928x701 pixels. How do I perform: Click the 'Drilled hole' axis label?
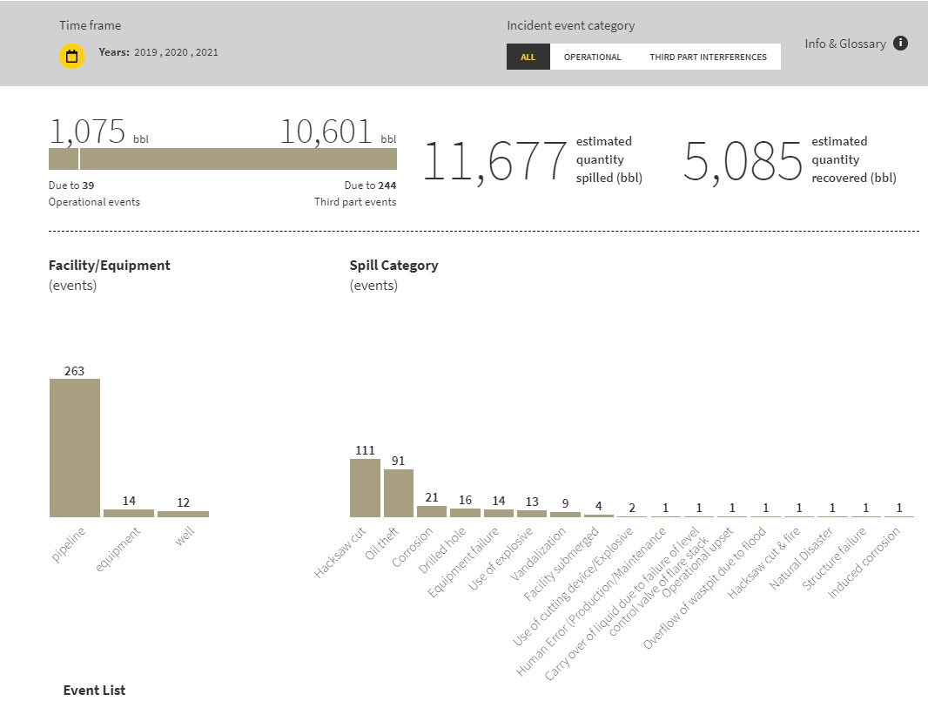[441, 550]
